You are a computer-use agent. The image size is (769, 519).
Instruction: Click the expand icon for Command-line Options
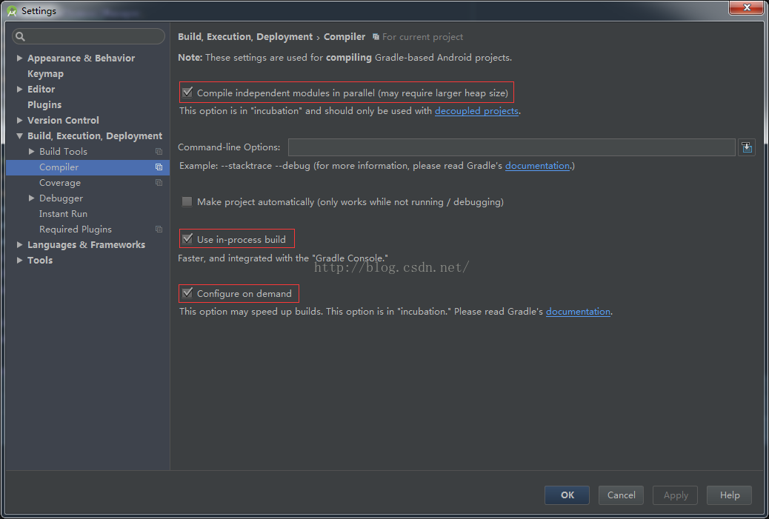click(x=747, y=147)
